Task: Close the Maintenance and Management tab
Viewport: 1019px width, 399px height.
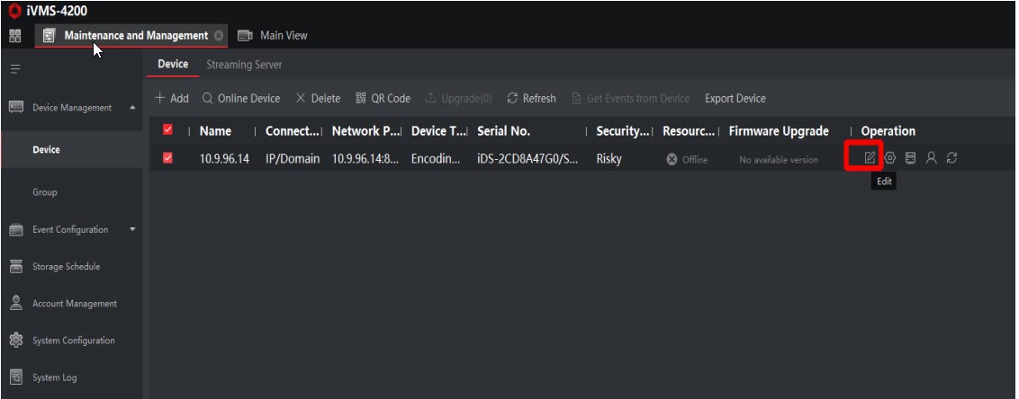Action: (x=219, y=36)
